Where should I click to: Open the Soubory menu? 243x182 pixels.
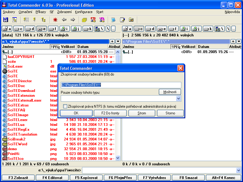click(x=9, y=12)
